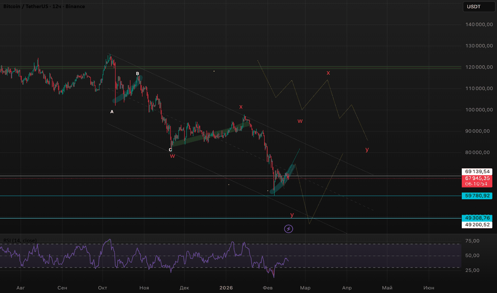Screen dimensions: 497x293
Task: Click the red x label above 120 000 zone
Action: (328, 72)
